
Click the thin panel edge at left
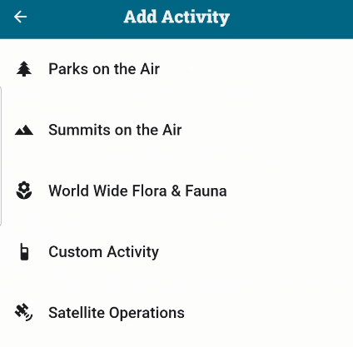(1, 156)
